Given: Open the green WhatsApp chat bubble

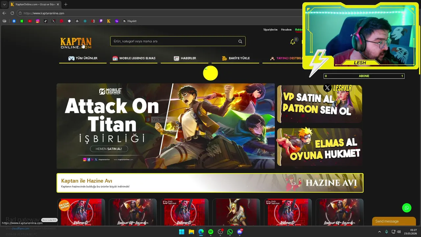Looking at the screenshot, I should tap(407, 208).
